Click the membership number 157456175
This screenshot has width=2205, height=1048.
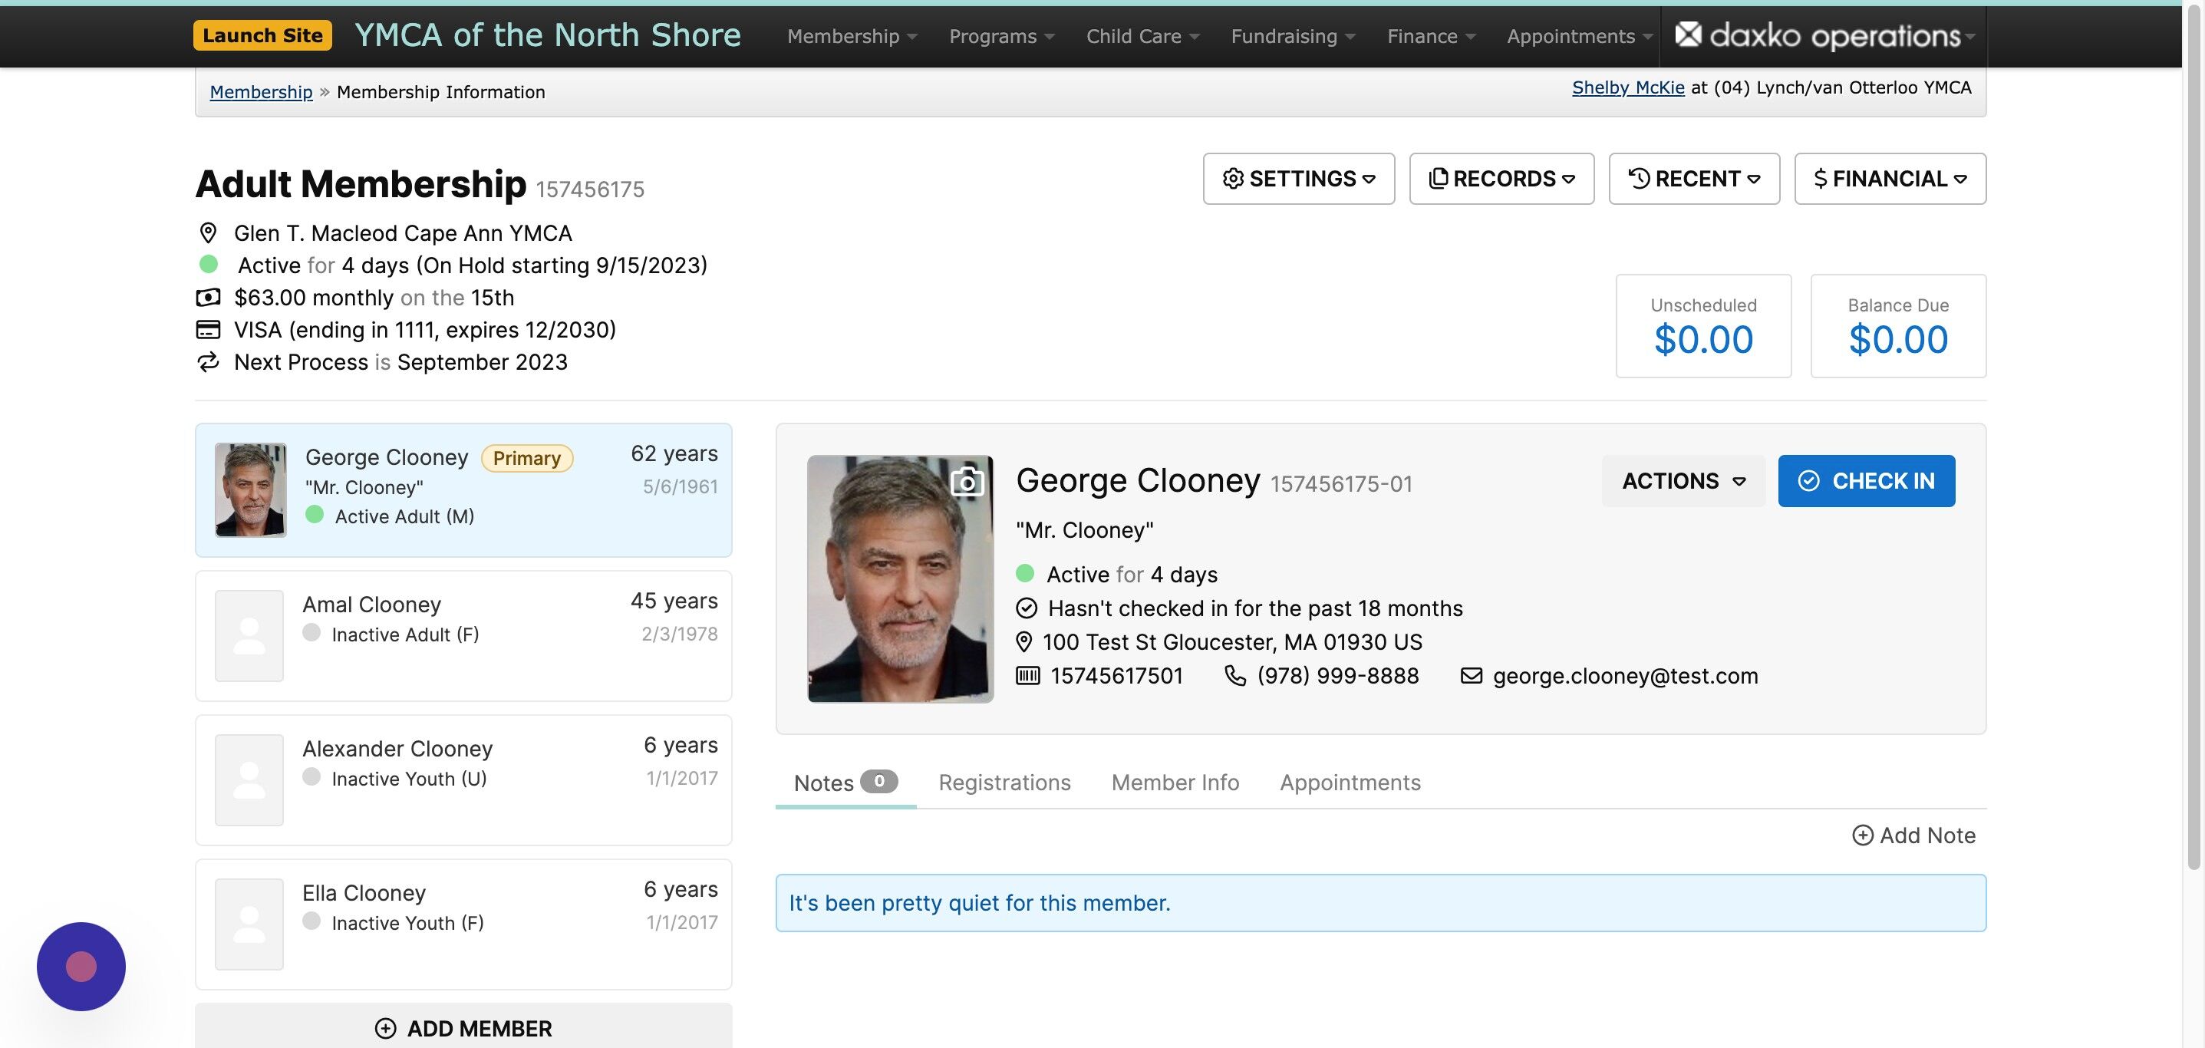pyautogui.click(x=590, y=189)
